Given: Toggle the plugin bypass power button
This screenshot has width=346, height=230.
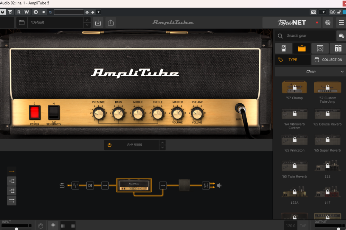Looking at the screenshot, I should [x=3, y=12].
